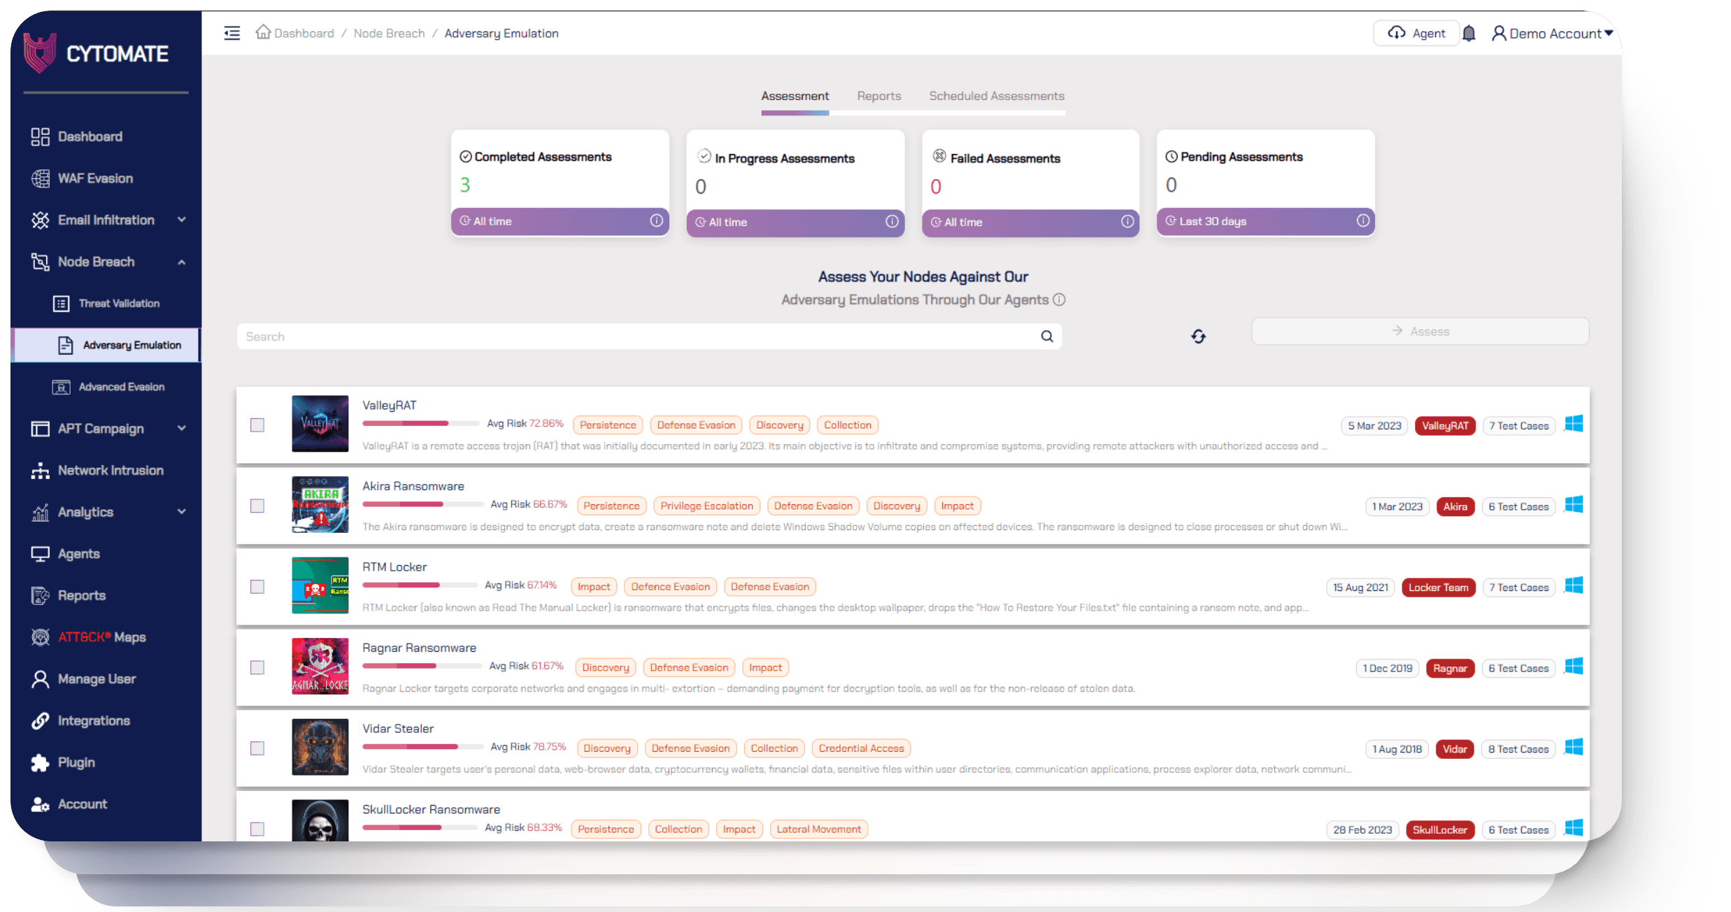Click Windows icon on Akira Ransomware row

click(1574, 505)
